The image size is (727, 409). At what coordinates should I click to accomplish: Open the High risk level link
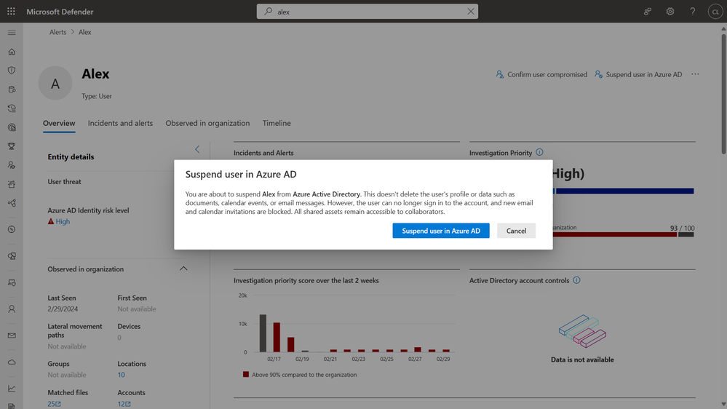[63, 221]
